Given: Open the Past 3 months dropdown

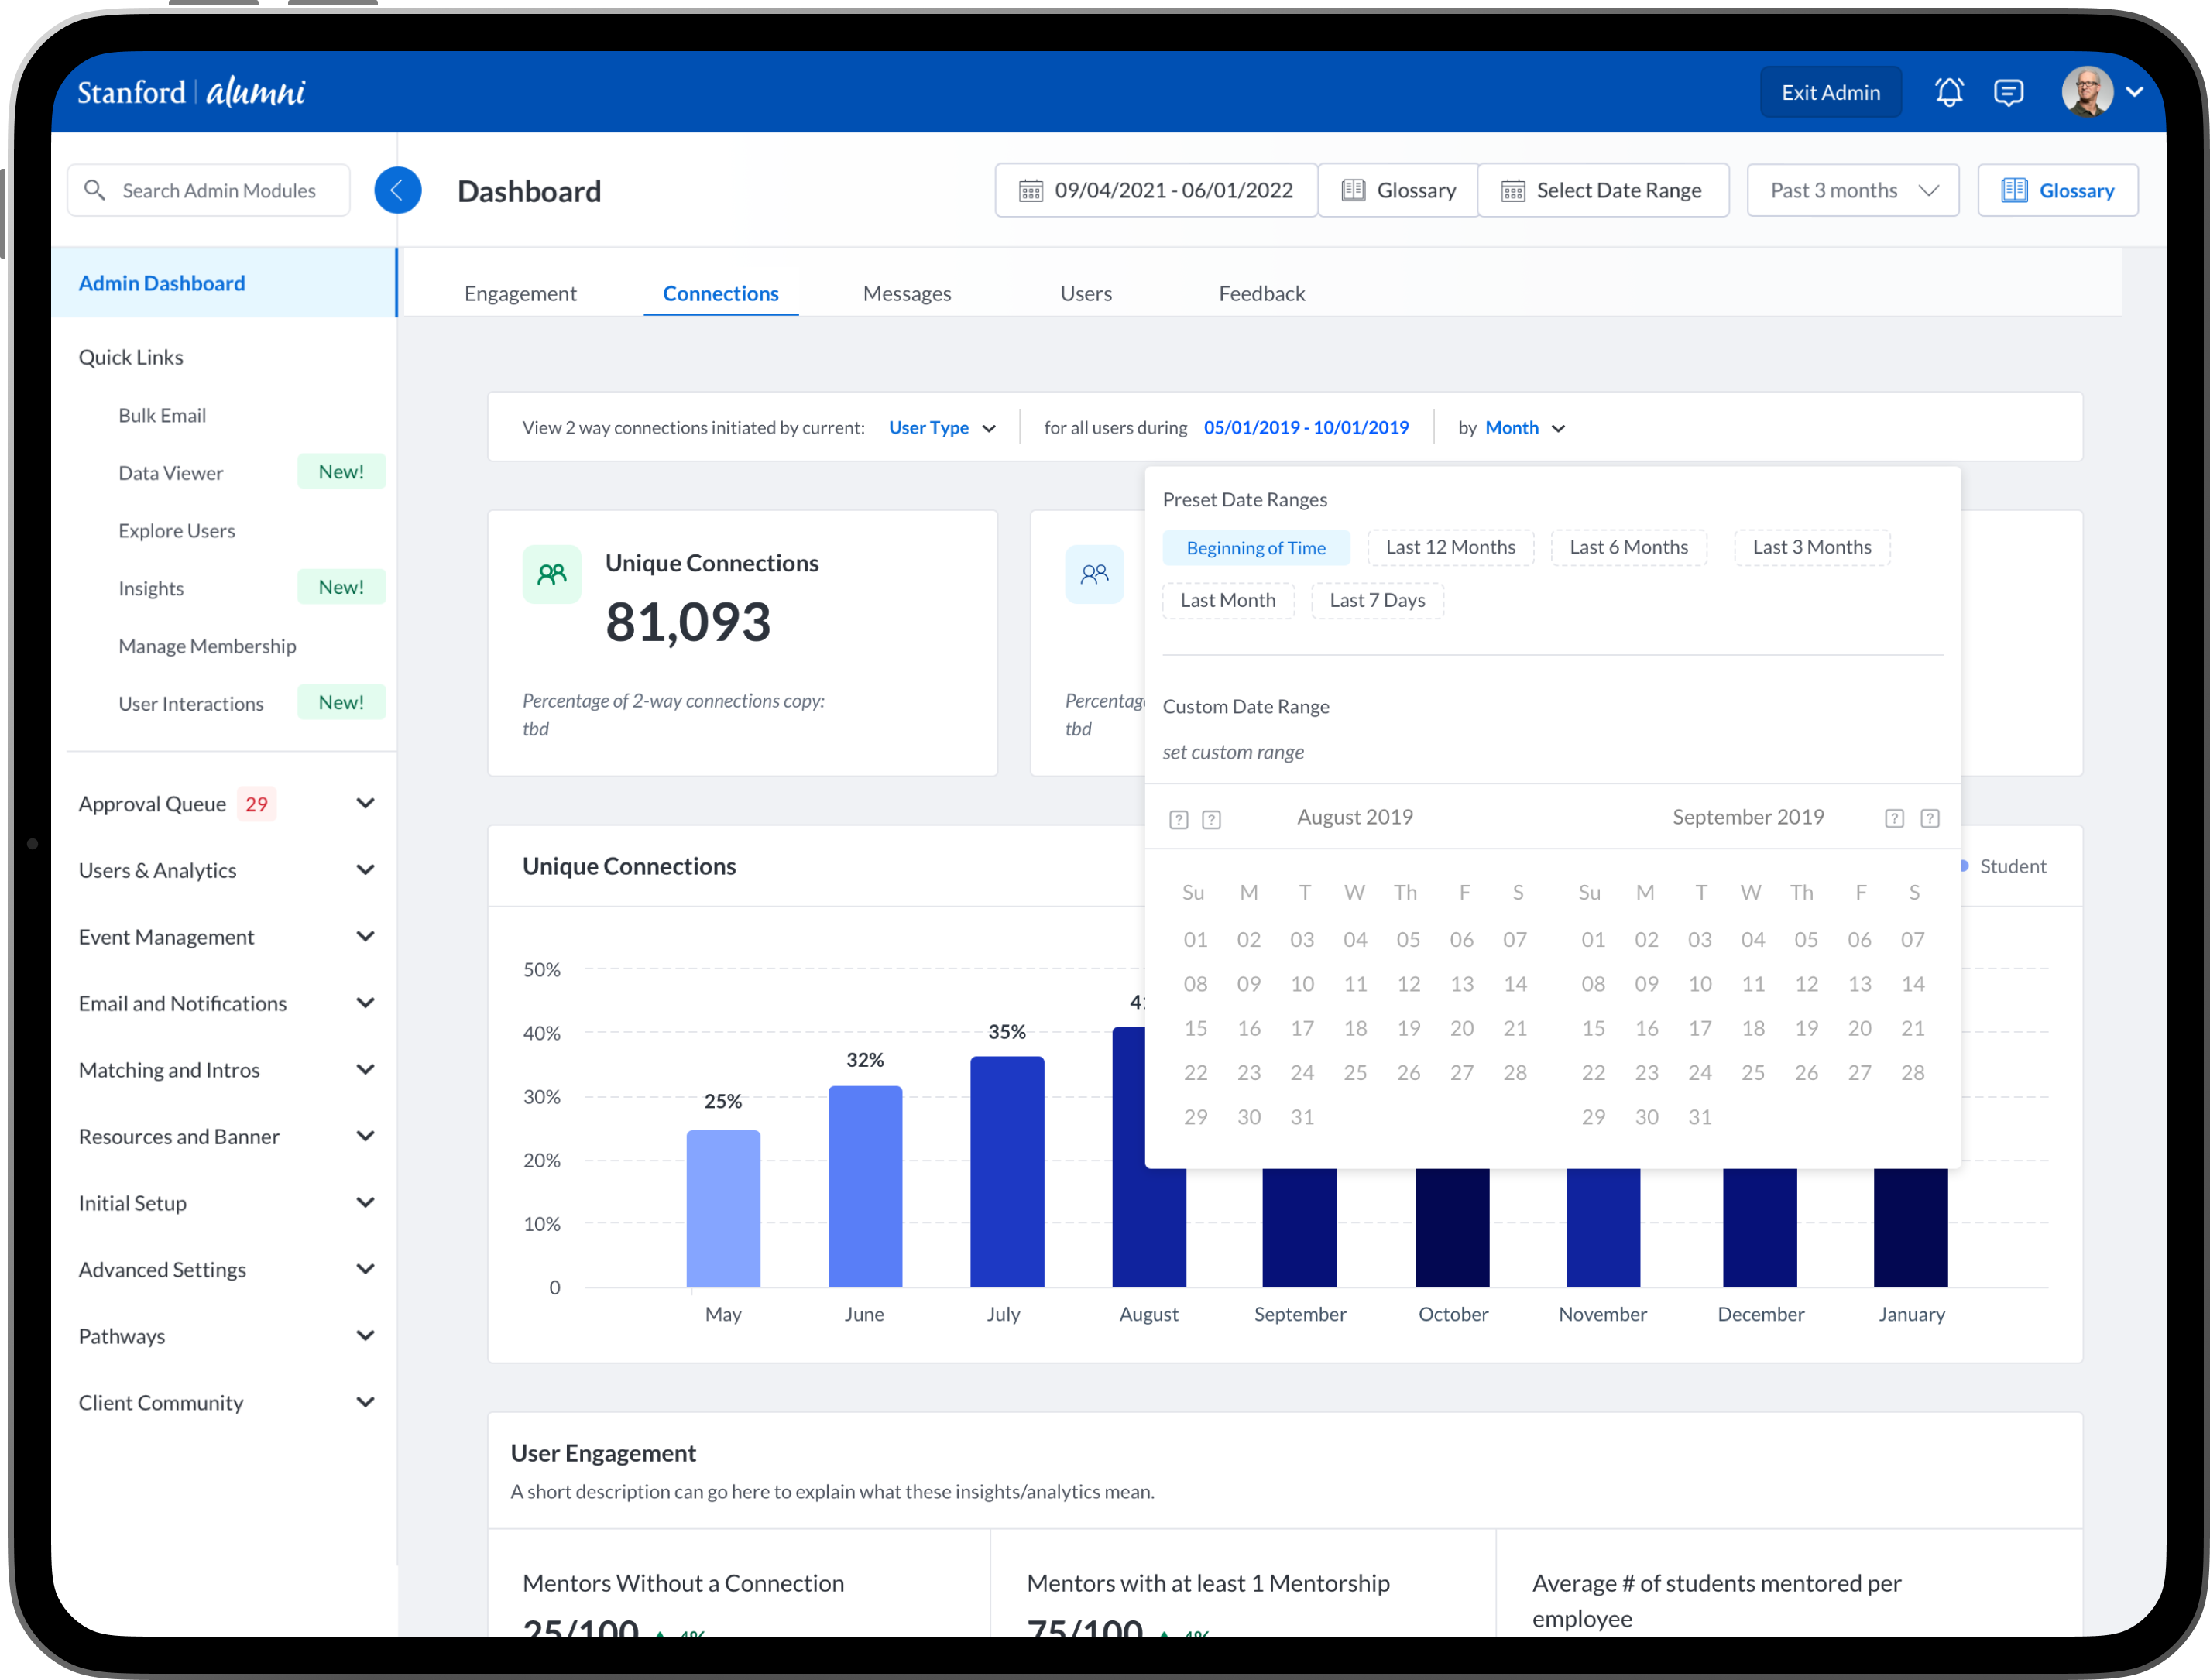Looking at the screenshot, I should coord(1852,190).
